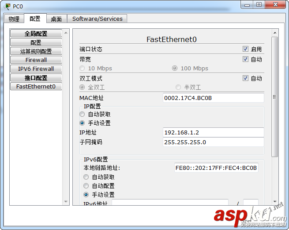Select the 10 Mbps radio button

82,69
